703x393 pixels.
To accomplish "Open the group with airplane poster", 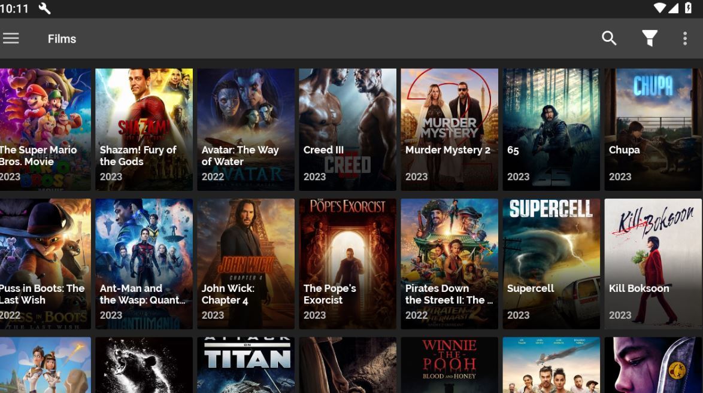I will (551, 365).
